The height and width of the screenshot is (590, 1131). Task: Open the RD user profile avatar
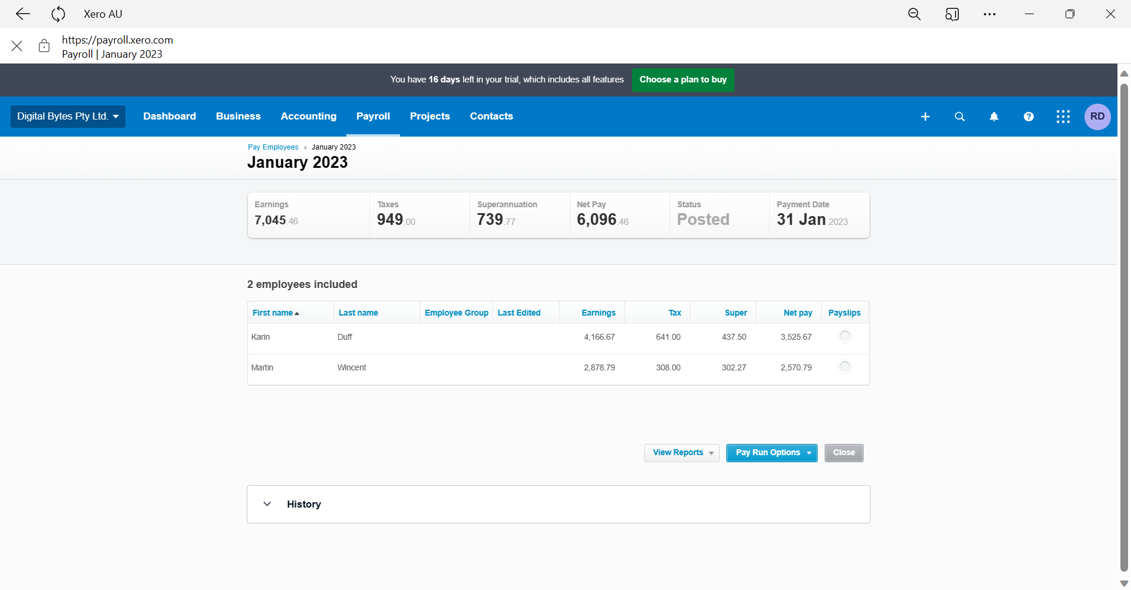coord(1097,117)
